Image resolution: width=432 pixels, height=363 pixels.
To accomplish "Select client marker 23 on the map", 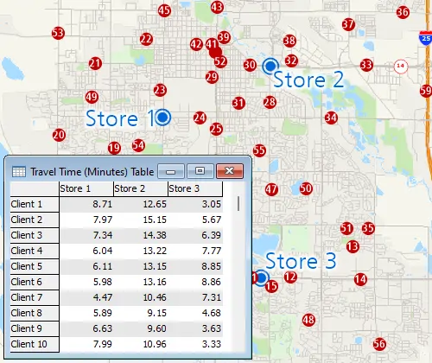I will coord(160,90).
